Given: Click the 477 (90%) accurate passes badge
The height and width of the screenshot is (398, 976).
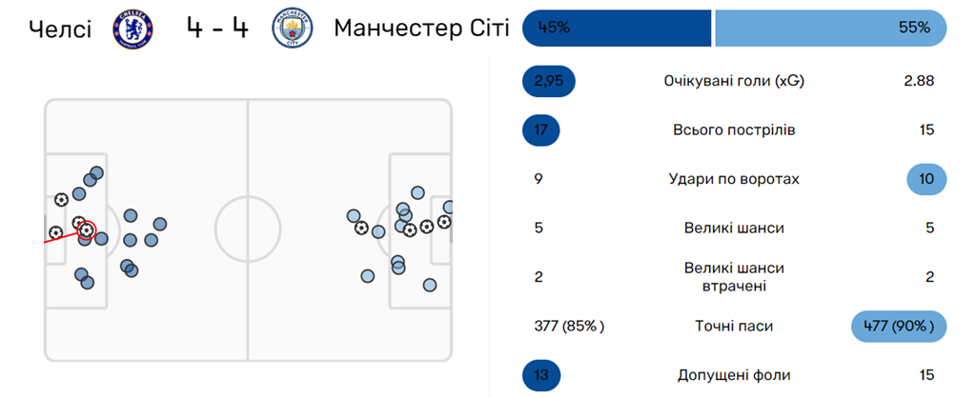Looking at the screenshot, I should tap(899, 327).
